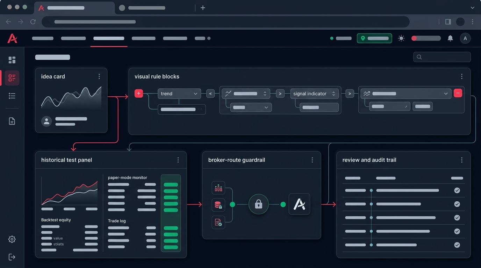Viewport: 481px width, 268px height.
Task: Open the list view sidebar icon
Action: click(12, 96)
